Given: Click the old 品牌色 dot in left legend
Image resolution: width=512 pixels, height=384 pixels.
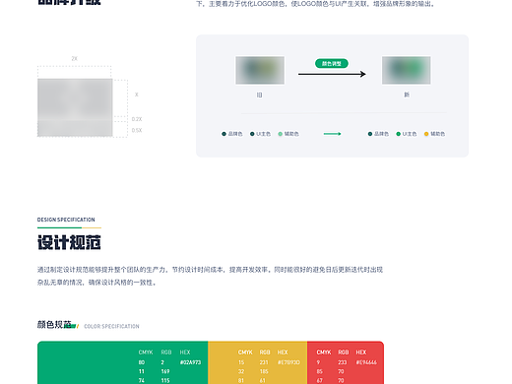Looking at the screenshot, I should (224, 134).
